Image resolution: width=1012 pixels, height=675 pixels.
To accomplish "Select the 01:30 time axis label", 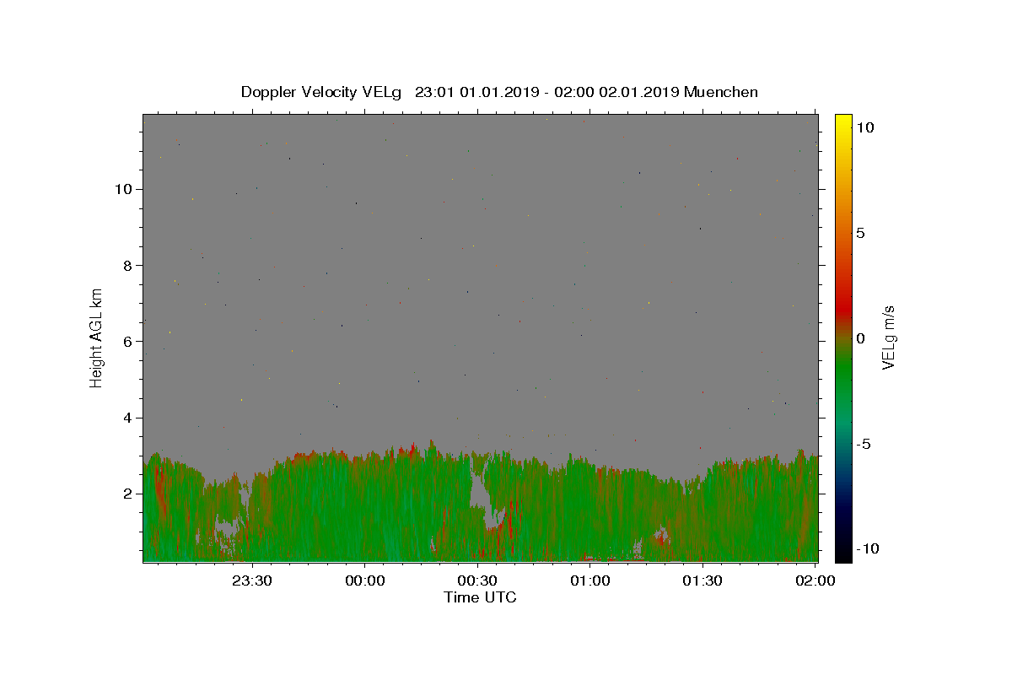I will point(702,580).
